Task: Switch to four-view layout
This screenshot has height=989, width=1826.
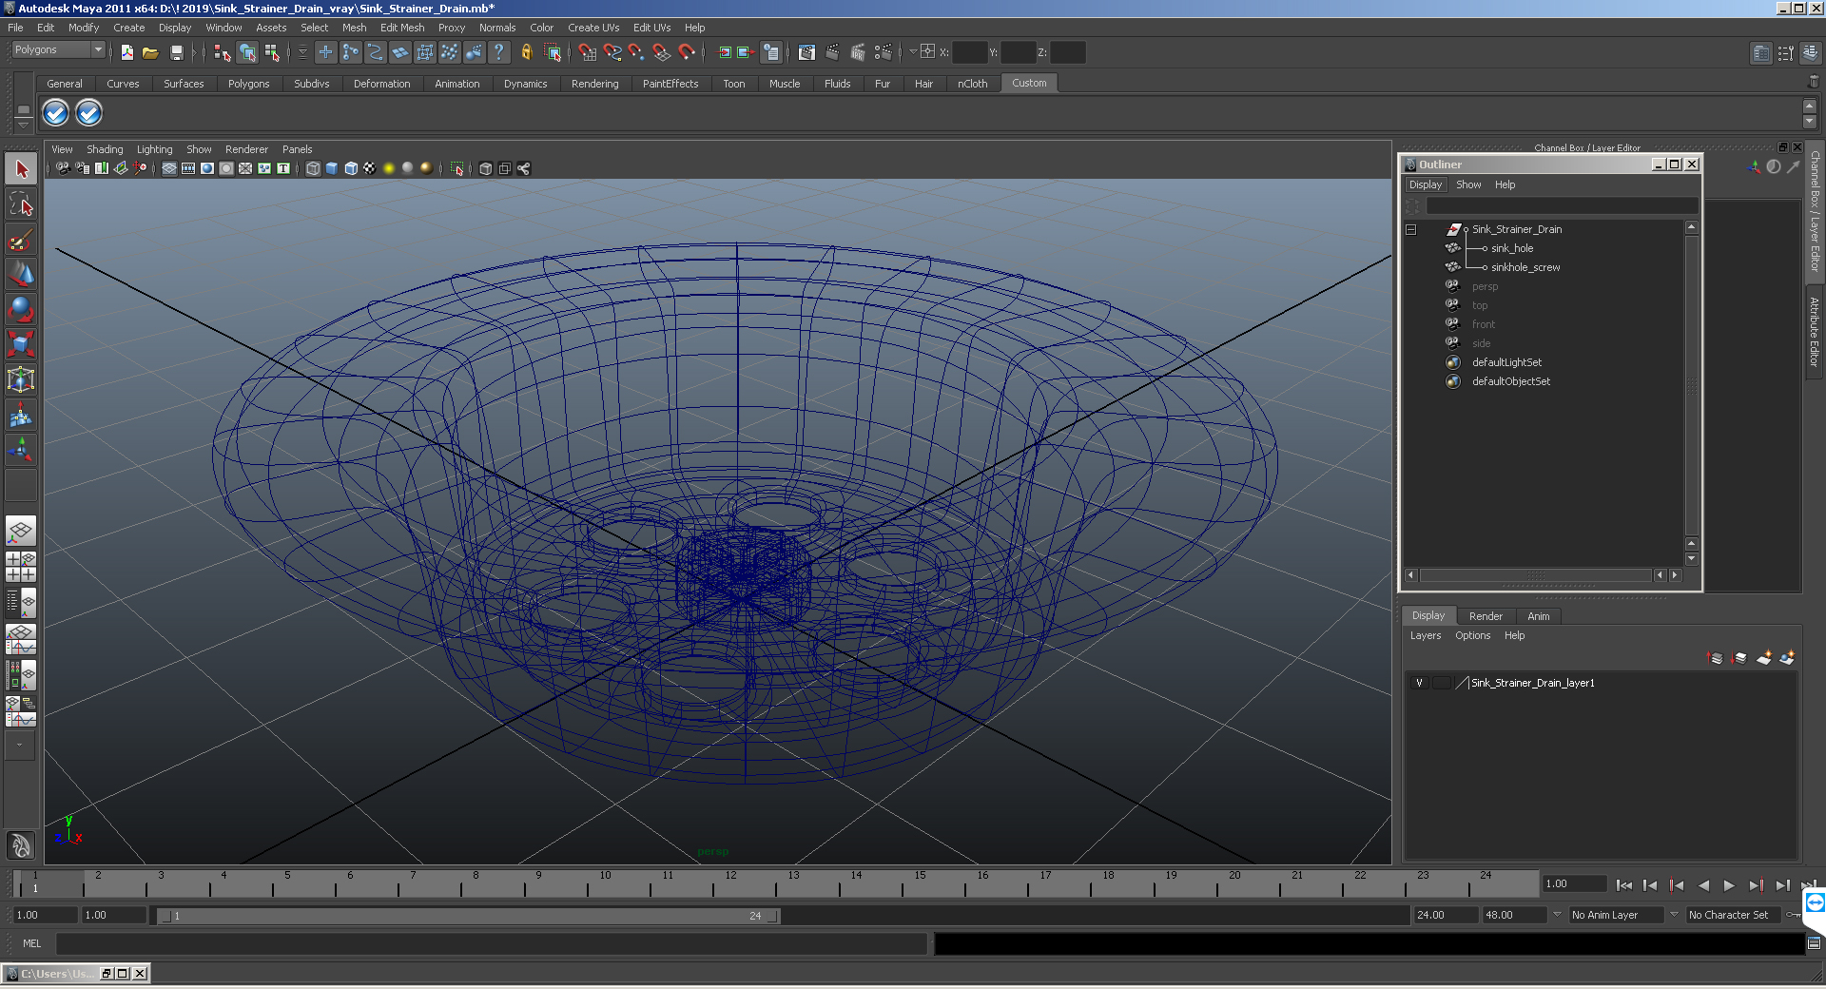Action: pyautogui.click(x=21, y=566)
